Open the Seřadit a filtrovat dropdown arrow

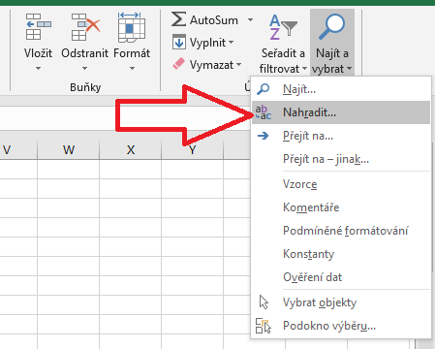(304, 69)
